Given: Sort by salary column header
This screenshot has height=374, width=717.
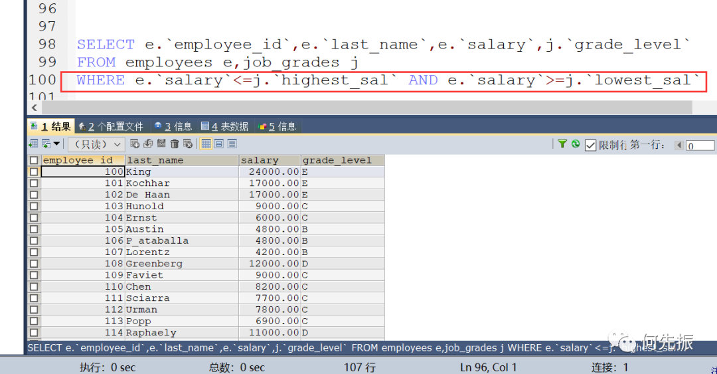Looking at the screenshot, I should pos(270,160).
